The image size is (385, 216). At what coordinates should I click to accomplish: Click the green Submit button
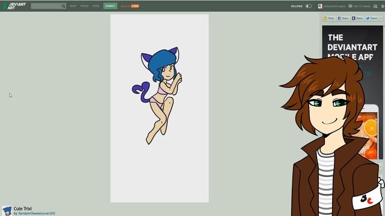coord(110,6)
